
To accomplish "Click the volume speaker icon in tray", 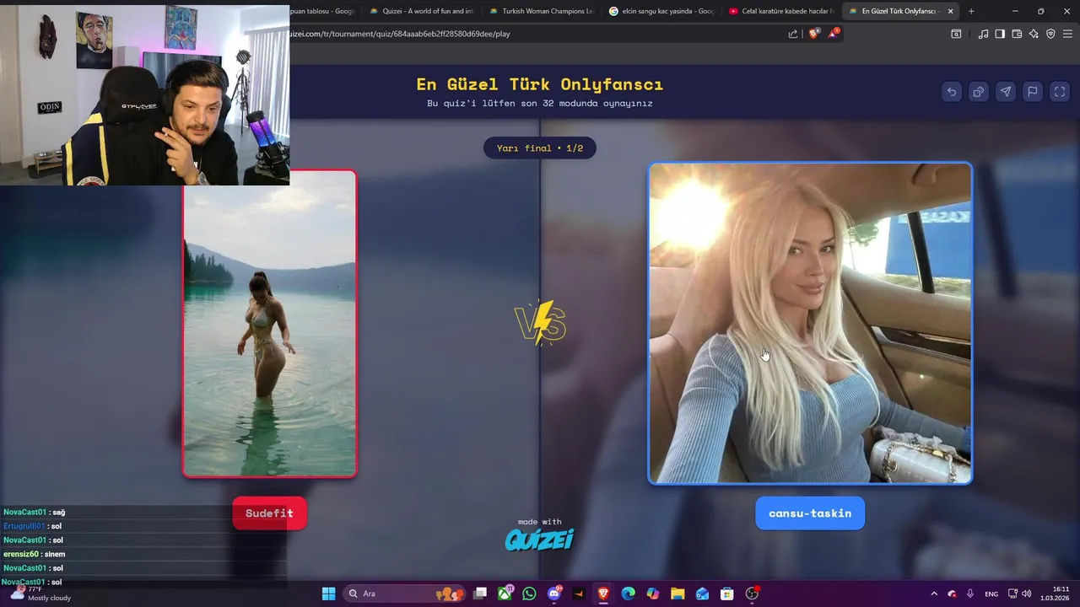I will pyautogui.click(x=1026, y=594).
